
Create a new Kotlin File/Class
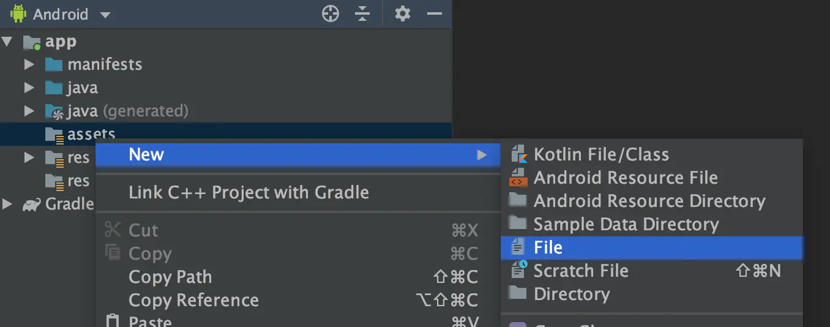(651, 154)
